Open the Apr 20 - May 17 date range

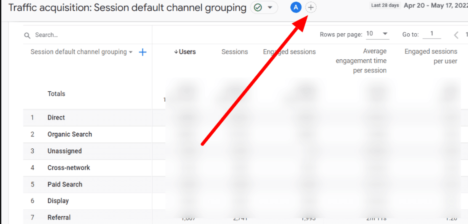pyautogui.click(x=435, y=6)
